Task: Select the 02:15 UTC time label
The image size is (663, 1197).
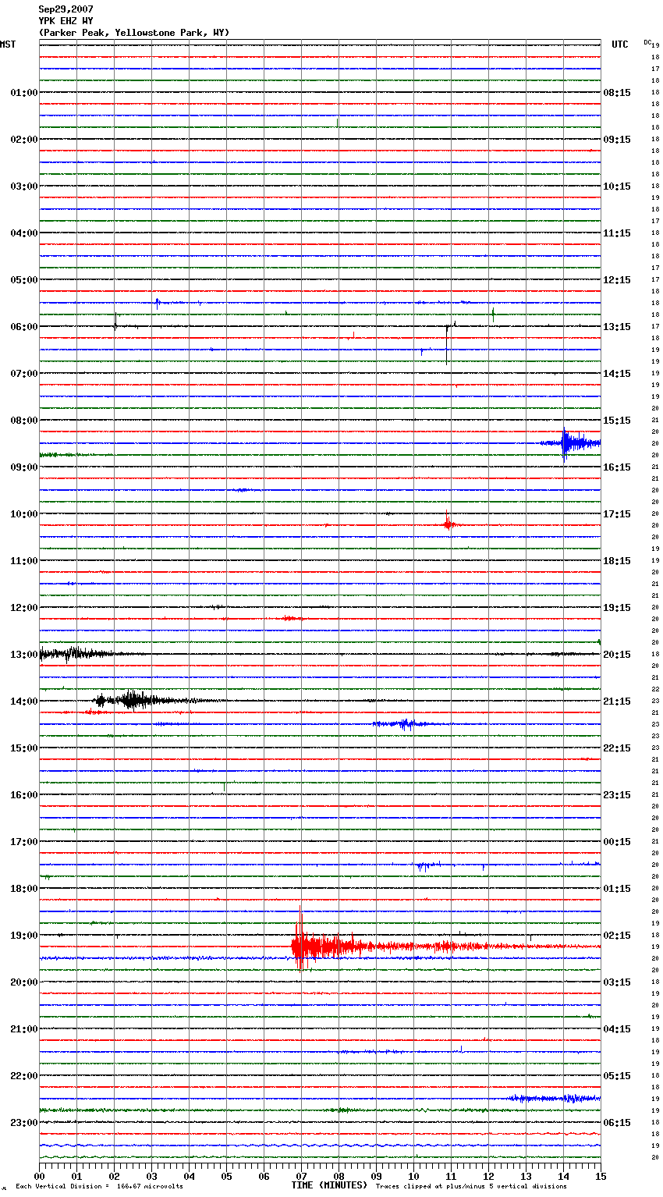Action: (617, 936)
